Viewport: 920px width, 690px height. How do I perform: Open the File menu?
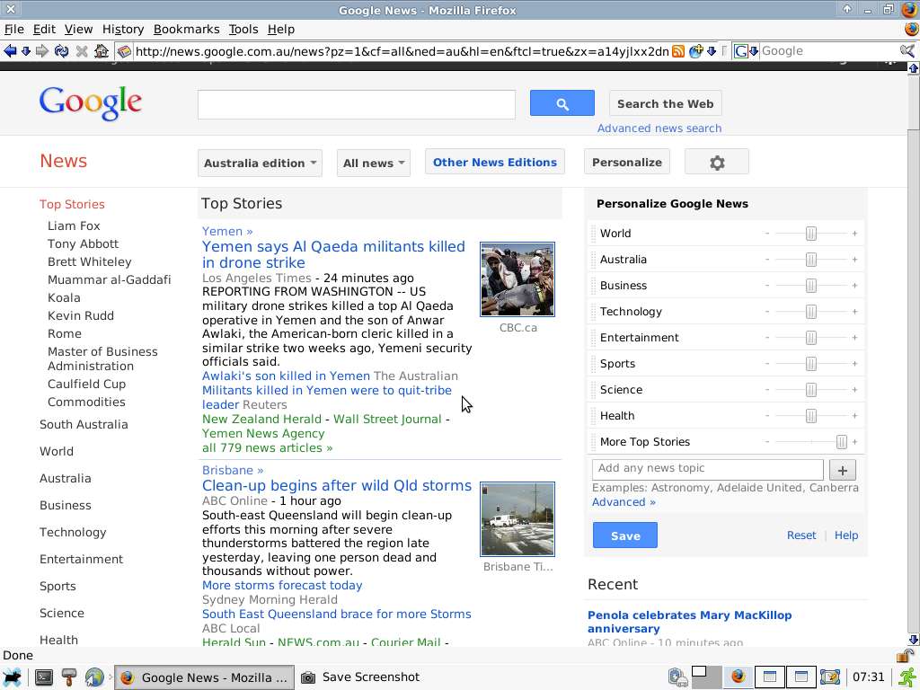point(14,30)
